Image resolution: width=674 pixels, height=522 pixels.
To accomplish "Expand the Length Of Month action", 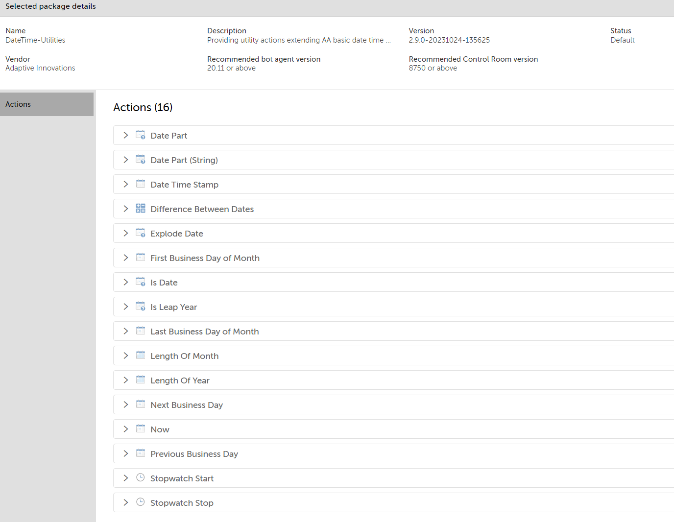I will point(126,356).
